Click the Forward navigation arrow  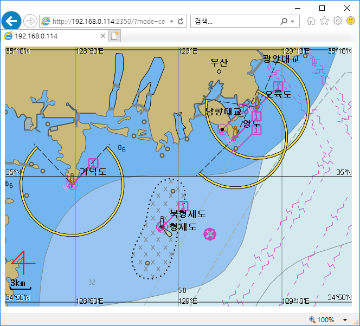30,21
